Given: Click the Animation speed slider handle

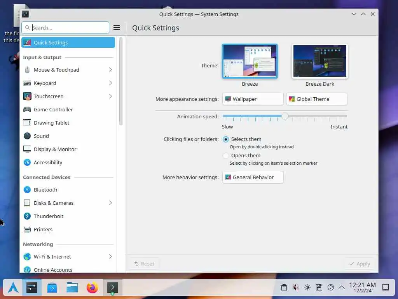Looking at the screenshot, I should coord(285,116).
